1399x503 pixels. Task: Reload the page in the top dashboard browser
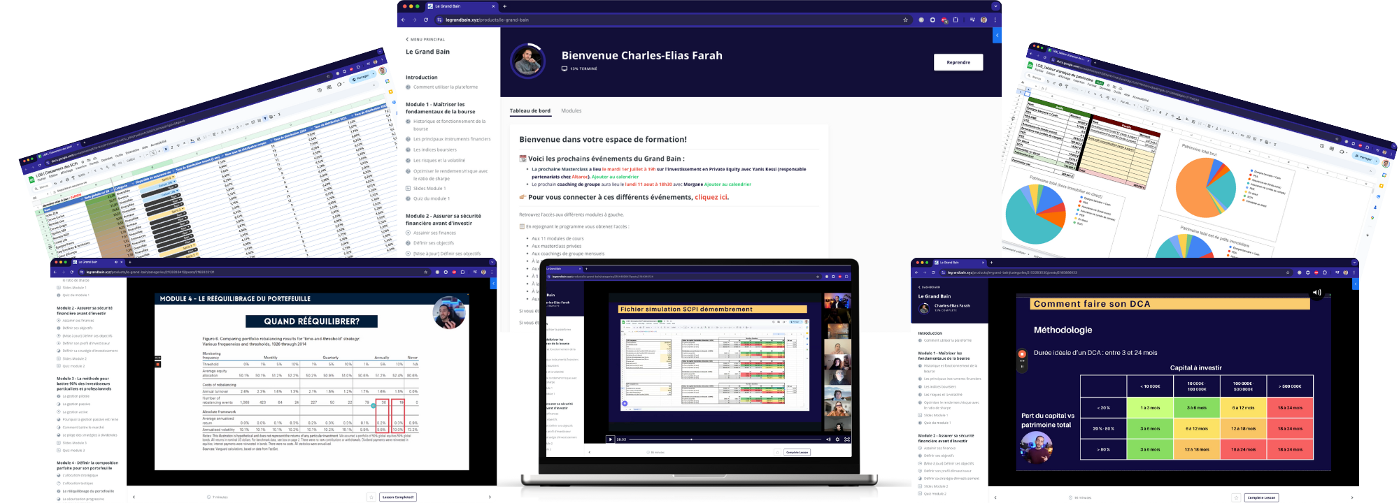tap(425, 20)
